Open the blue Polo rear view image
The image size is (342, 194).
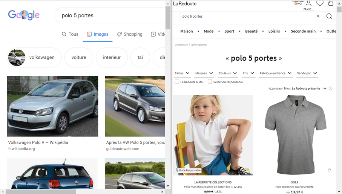point(52,174)
